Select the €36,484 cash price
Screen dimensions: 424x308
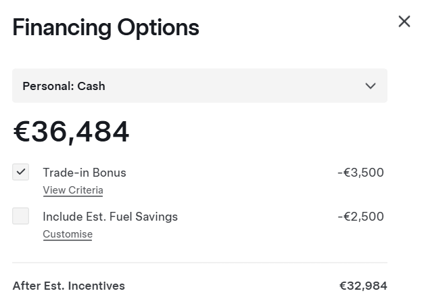pos(71,132)
